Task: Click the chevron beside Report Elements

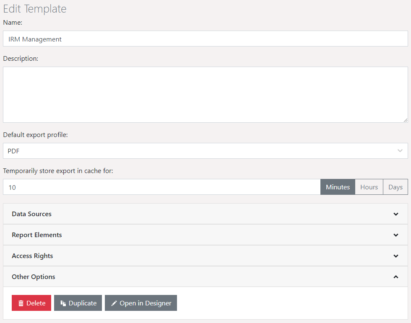Action: 395,235
